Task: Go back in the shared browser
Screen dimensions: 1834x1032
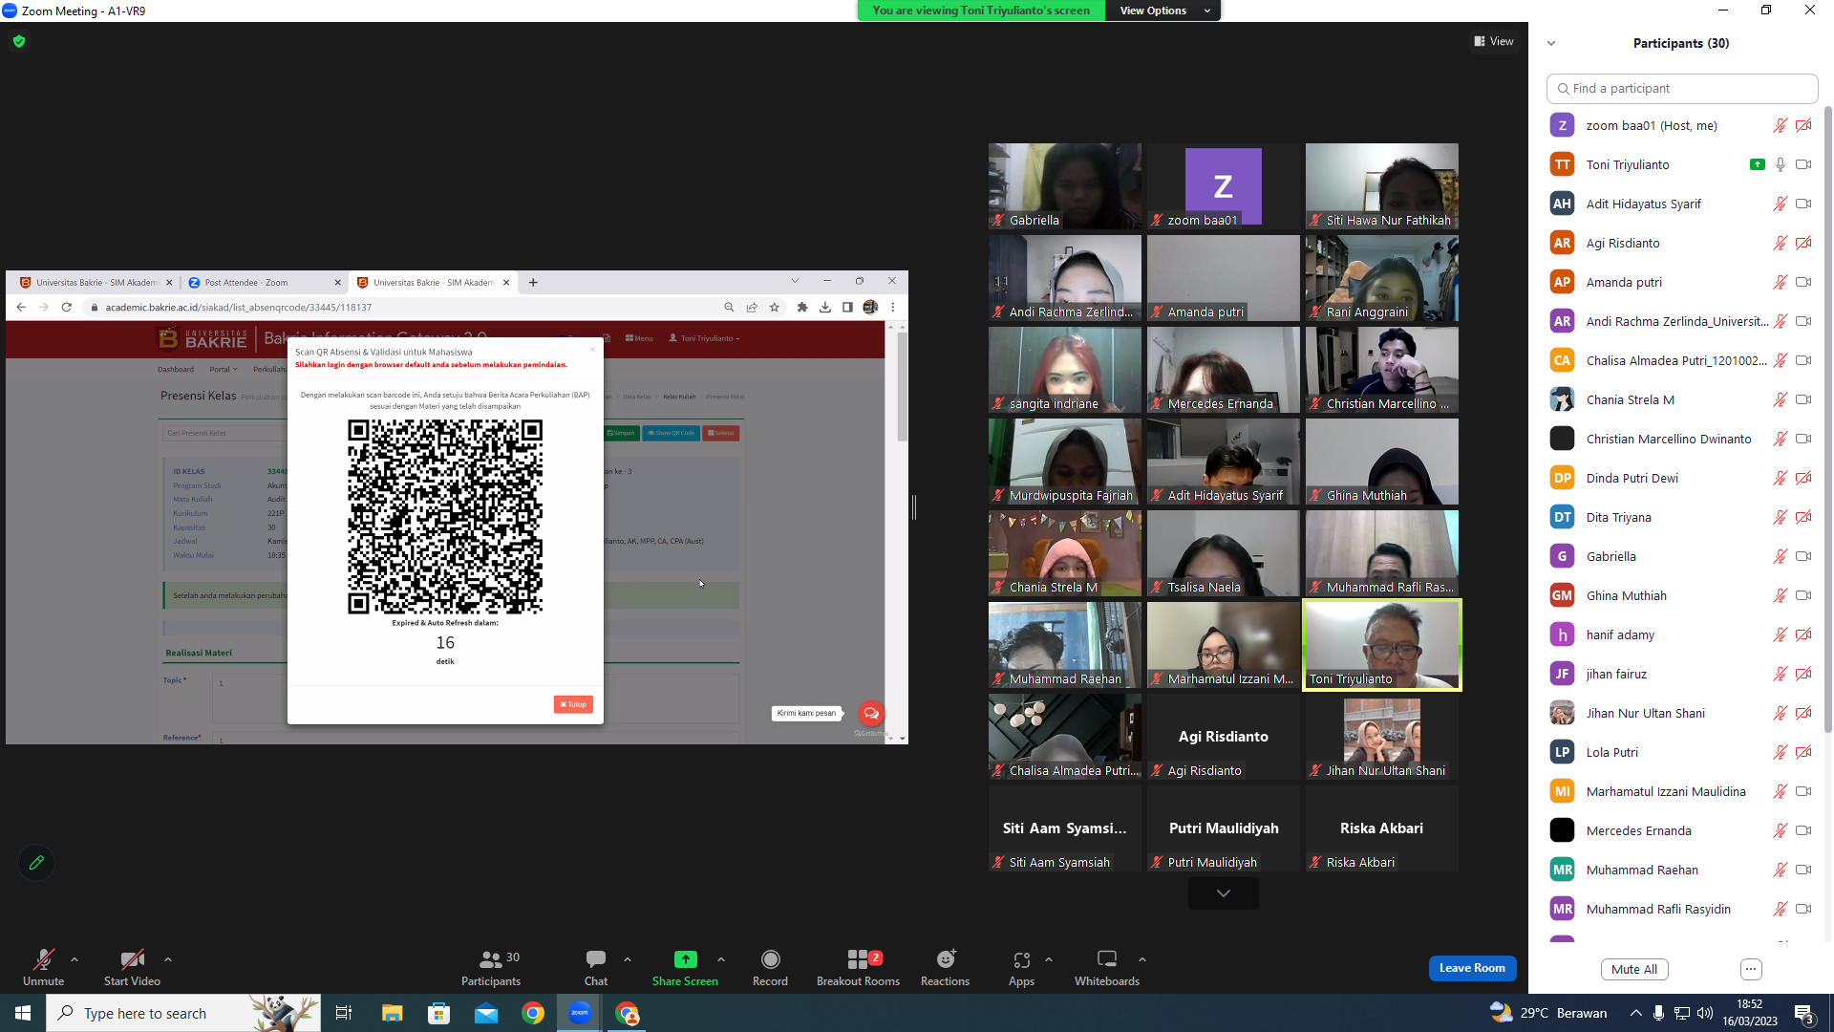Action: tap(21, 307)
